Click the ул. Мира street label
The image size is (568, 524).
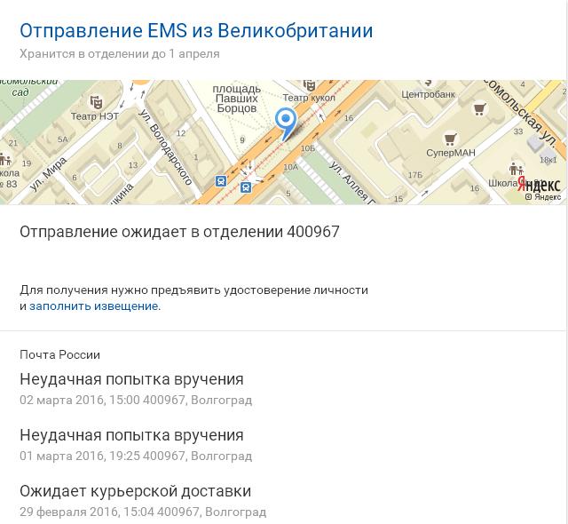pos(49,173)
